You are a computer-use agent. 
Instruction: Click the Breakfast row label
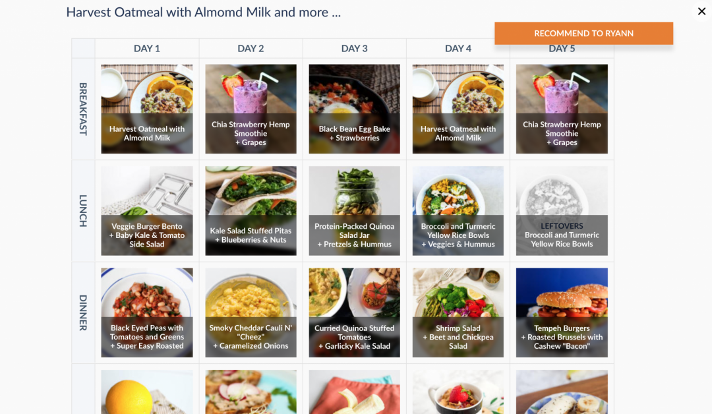click(x=83, y=109)
